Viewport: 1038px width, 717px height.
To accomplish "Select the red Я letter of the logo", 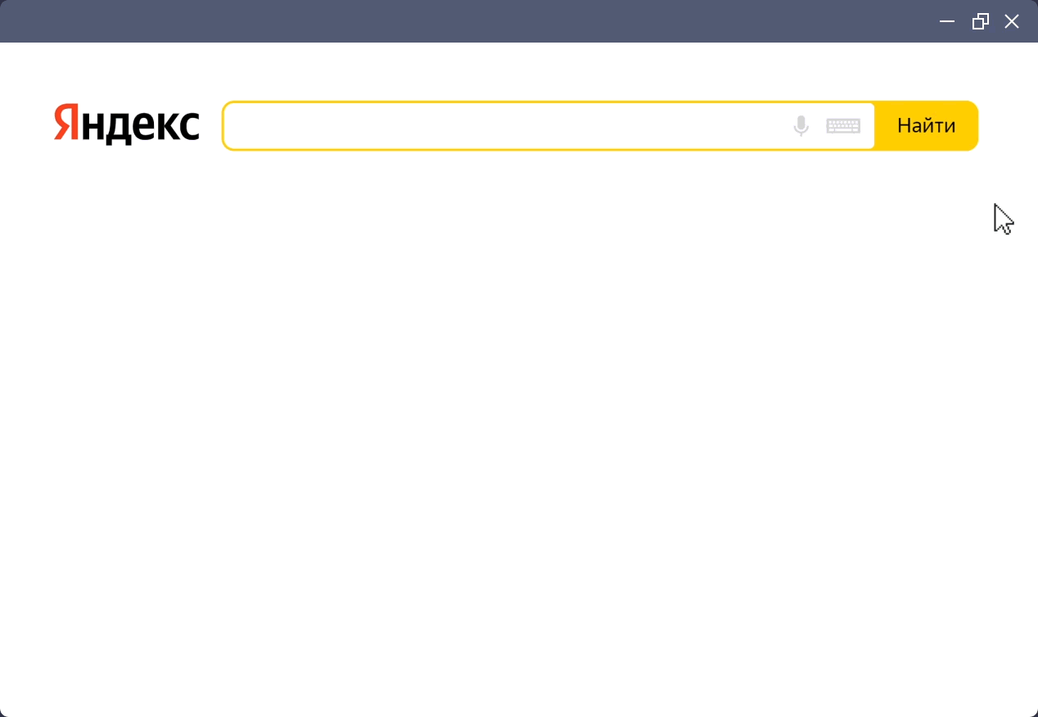I will [x=66, y=123].
